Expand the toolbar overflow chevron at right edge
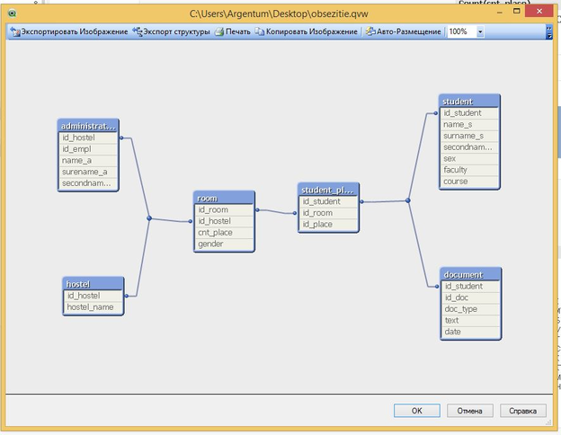The height and width of the screenshot is (435, 561). (x=548, y=31)
